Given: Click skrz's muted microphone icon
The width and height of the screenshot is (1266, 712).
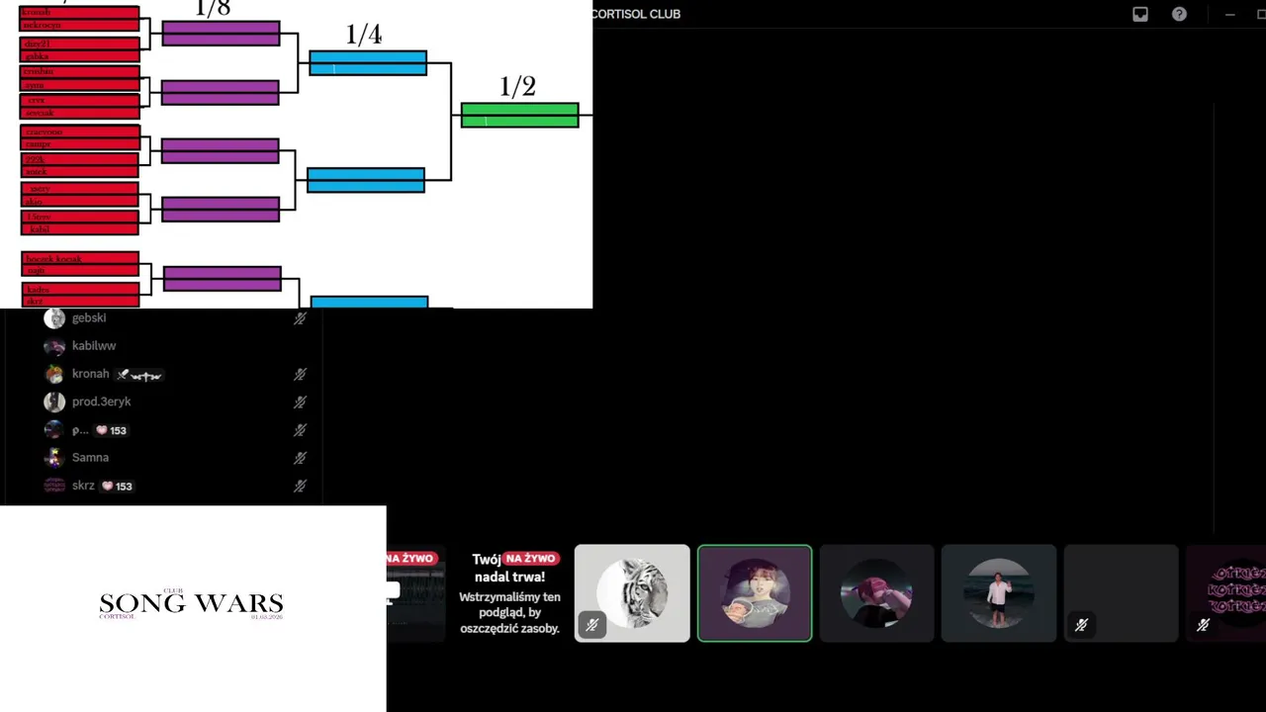Looking at the screenshot, I should coord(300,486).
